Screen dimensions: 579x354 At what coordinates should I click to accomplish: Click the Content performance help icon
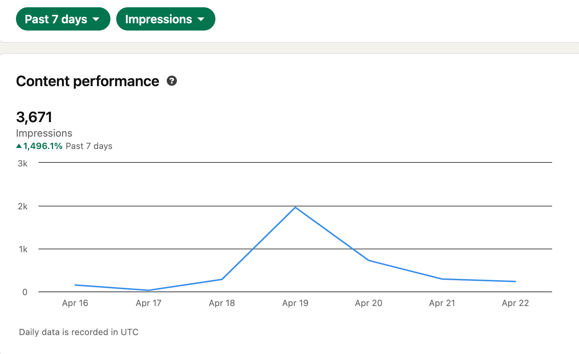pyautogui.click(x=172, y=81)
